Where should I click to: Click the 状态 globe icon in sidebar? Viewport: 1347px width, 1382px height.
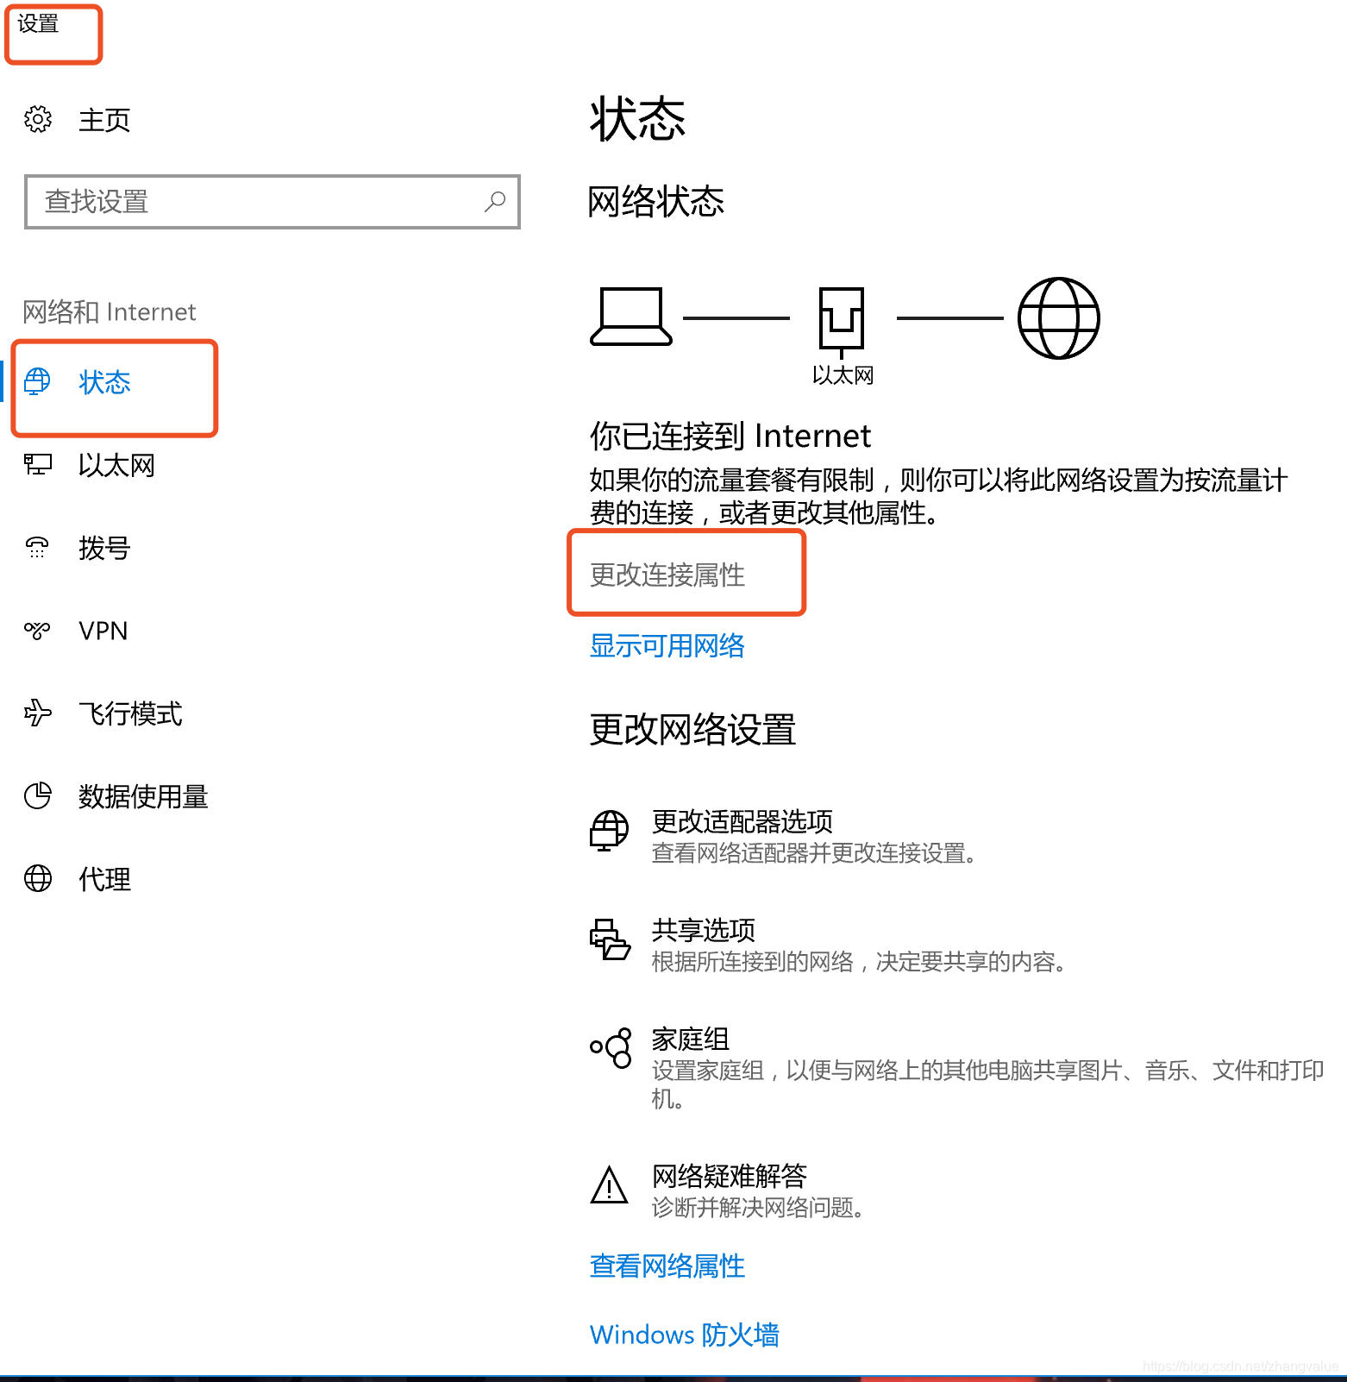pyautogui.click(x=38, y=381)
